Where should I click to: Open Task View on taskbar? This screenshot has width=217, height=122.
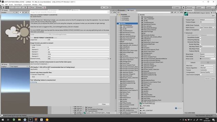coord(8,120)
